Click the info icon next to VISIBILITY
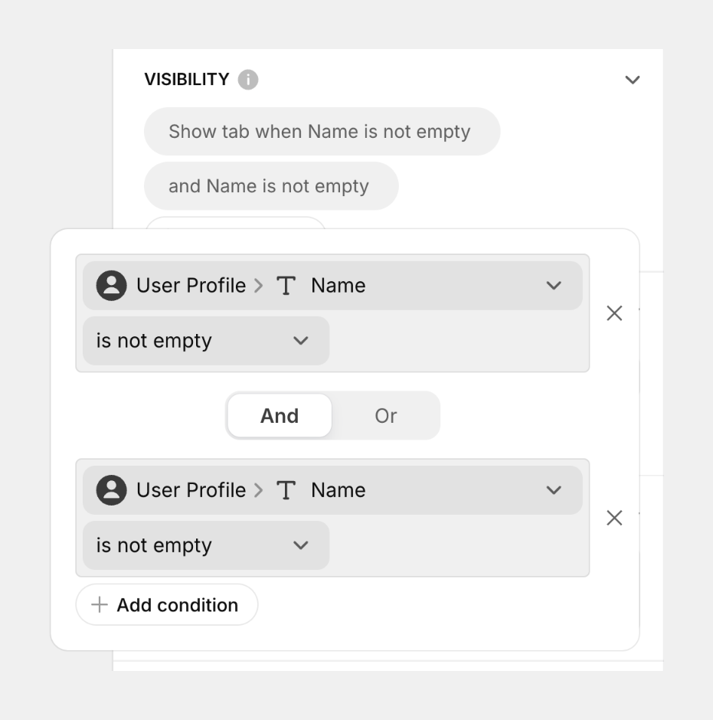 [x=247, y=79]
